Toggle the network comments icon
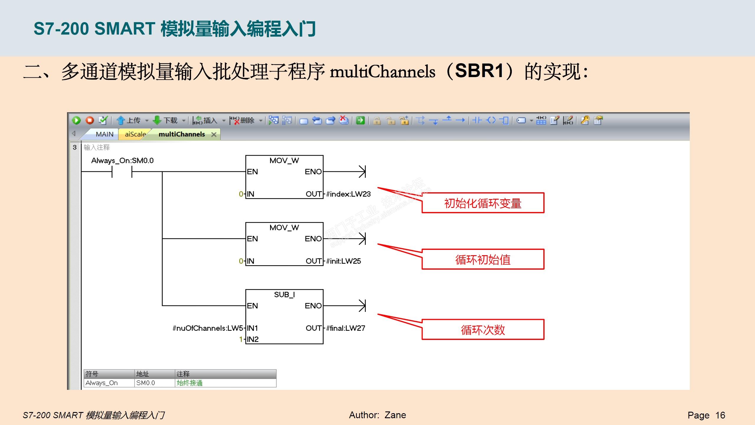The height and width of the screenshot is (425, 755). pos(568,121)
